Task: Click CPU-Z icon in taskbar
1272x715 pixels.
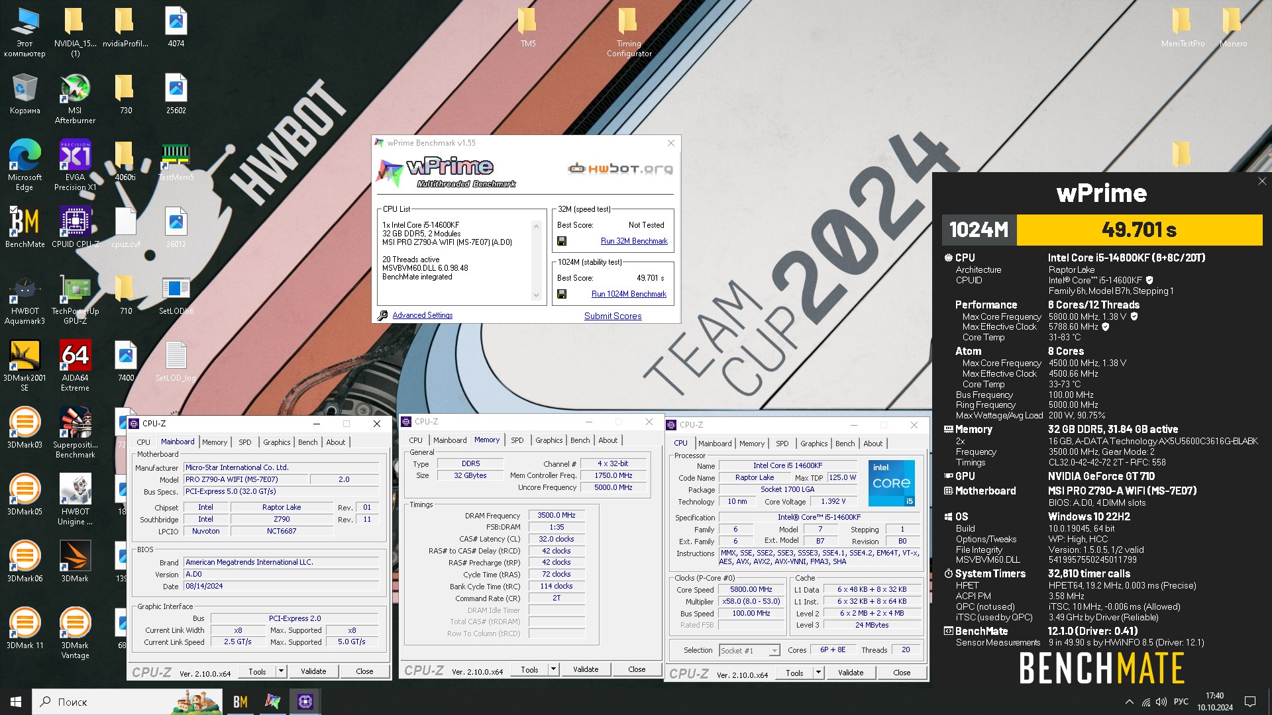Action: [x=305, y=702]
